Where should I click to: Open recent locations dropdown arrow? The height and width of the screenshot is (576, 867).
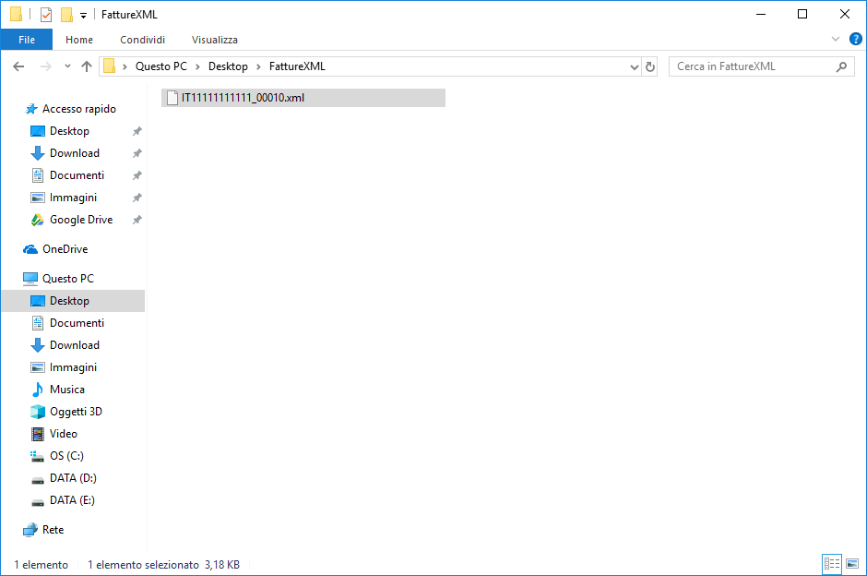(67, 66)
